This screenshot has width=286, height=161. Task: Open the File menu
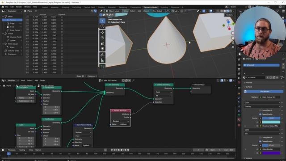click(x=7, y=7)
